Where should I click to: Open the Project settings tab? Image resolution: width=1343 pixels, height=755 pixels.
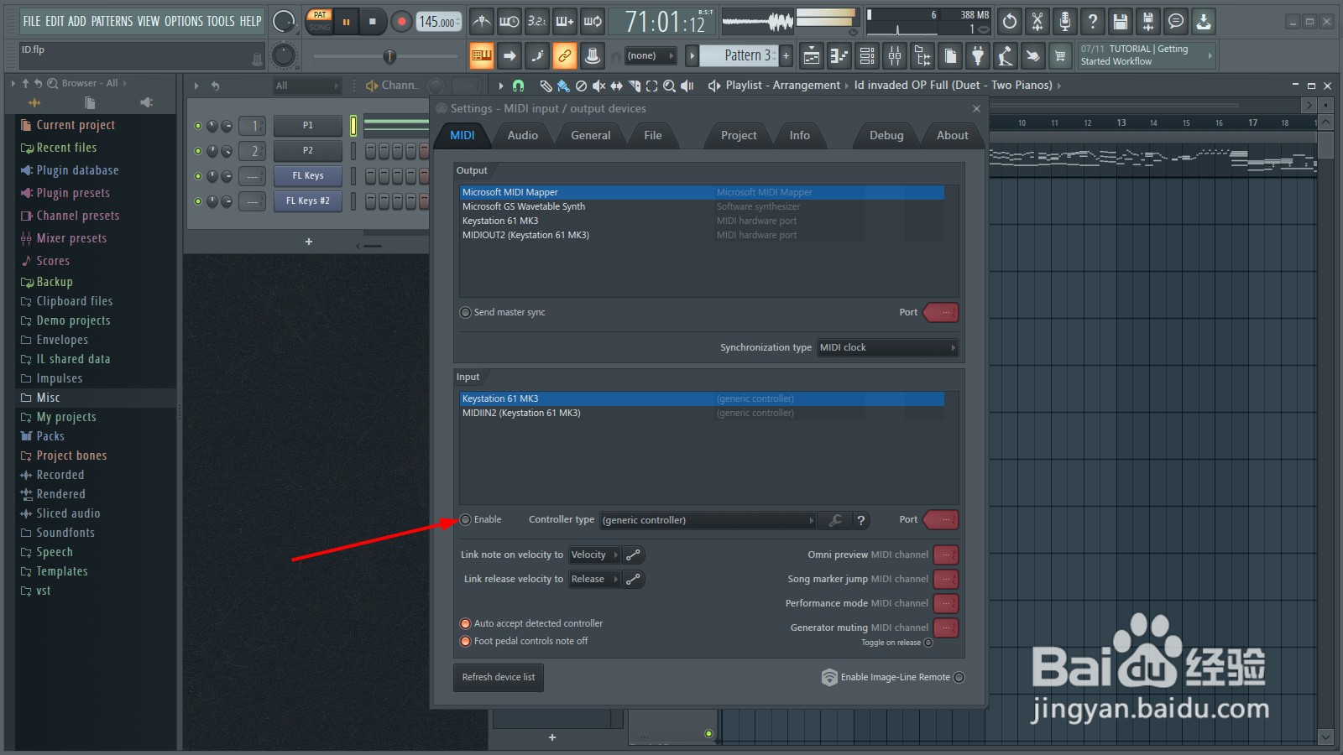(x=739, y=135)
